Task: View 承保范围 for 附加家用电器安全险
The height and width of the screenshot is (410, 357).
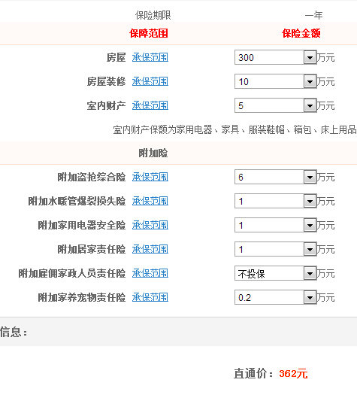Action: click(150, 225)
